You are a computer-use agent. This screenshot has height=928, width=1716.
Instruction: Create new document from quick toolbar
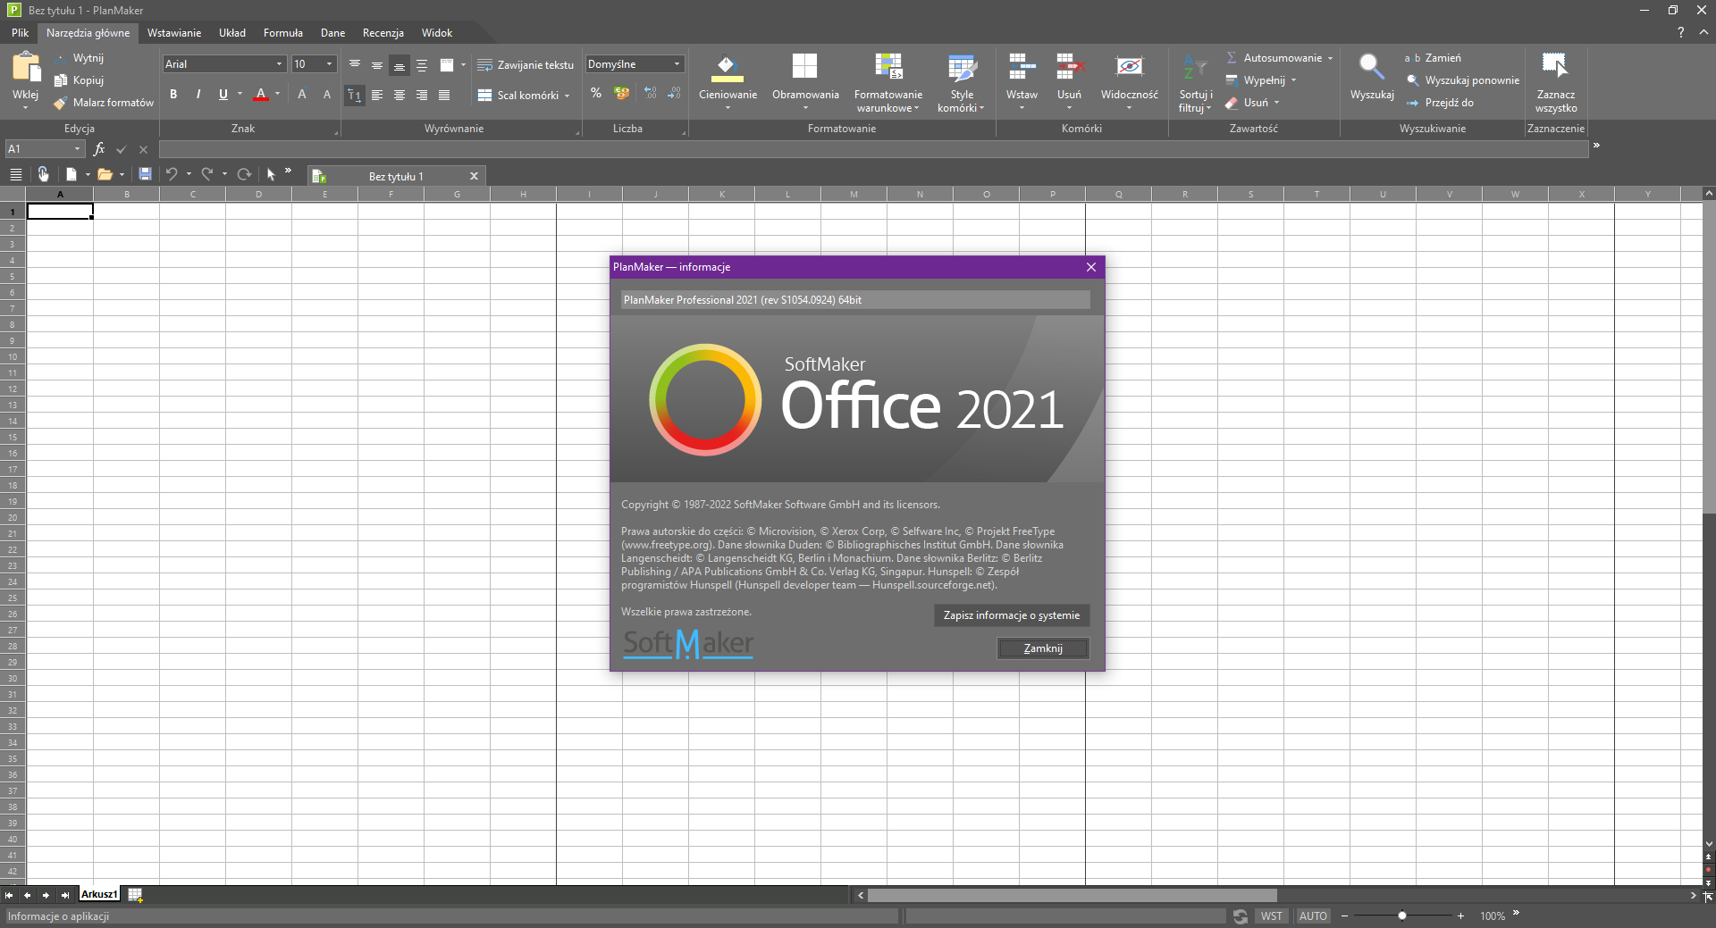click(71, 175)
